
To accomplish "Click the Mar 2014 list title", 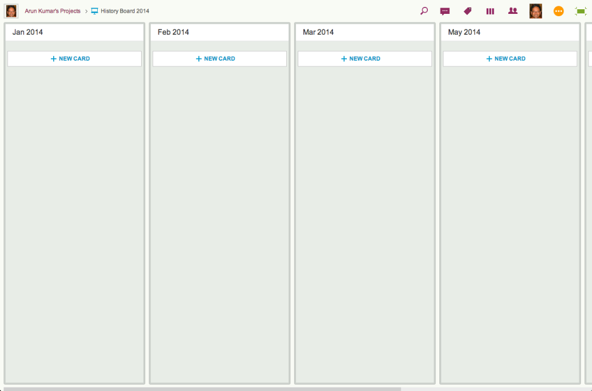I will pyautogui.click(x=319, y=32).
